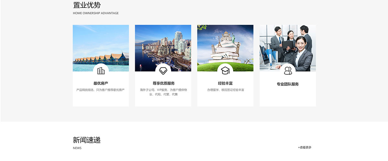Select the 专业团队服务 card title
The width and height of the screenshot is (388, 161).
click(x=288, y=84)
